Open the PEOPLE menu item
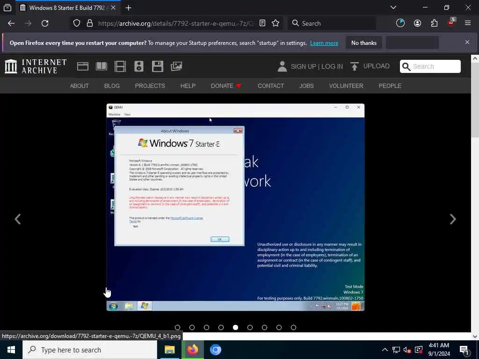 pos(390,86)
